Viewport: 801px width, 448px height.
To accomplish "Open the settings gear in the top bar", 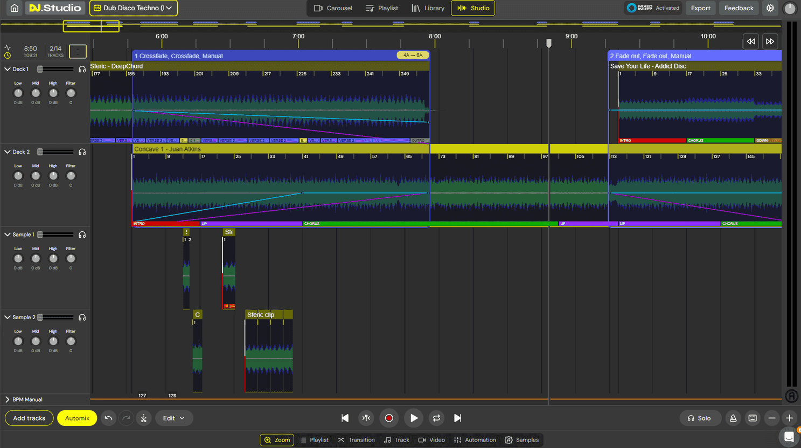I will [x=770, y=8].
